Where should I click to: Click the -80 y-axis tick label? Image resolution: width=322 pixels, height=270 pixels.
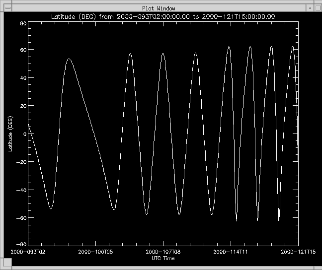[21, 245]
